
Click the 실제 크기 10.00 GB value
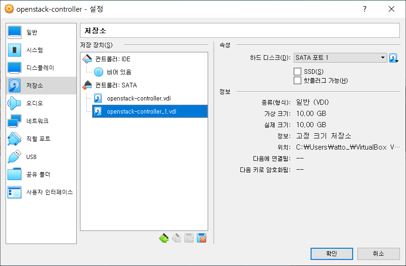311,125
